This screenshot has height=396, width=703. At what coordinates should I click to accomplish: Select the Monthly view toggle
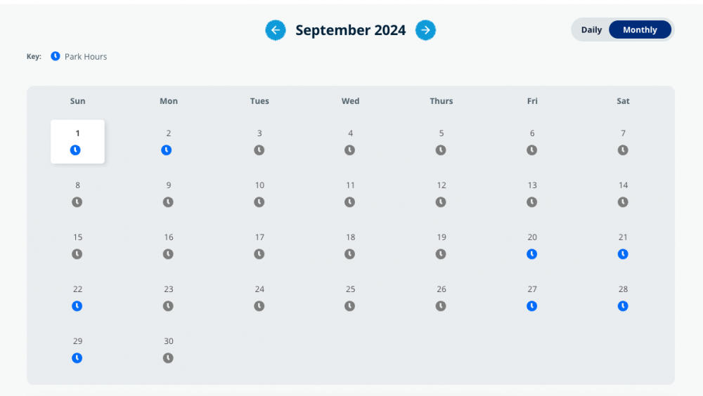point(640,30)
